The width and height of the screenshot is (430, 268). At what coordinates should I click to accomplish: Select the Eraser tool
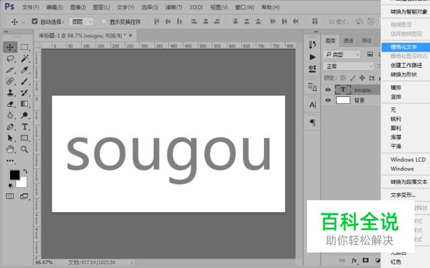click(x=10, y=104)
